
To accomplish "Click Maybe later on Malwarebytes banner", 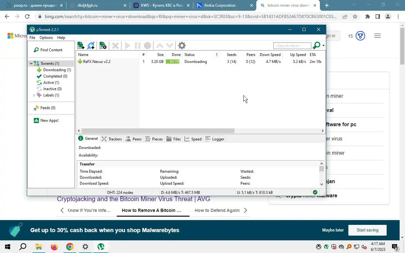I will (x=333, y=230).
